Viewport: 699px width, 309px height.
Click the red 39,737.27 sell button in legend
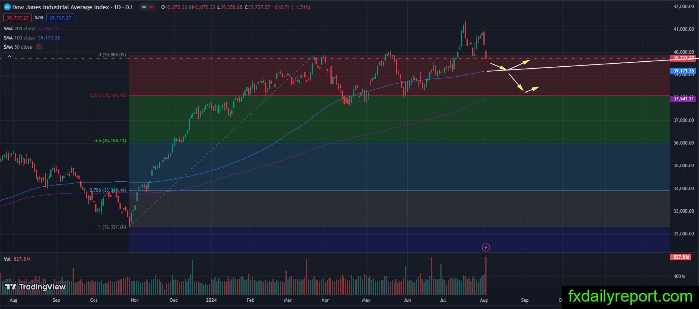(x=17, y=18)
